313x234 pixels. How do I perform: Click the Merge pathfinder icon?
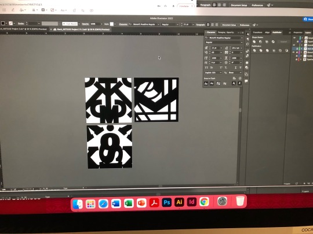(267, 50)
